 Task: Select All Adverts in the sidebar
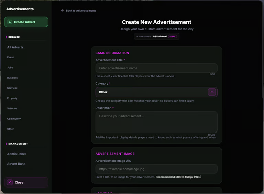[15, 47]
